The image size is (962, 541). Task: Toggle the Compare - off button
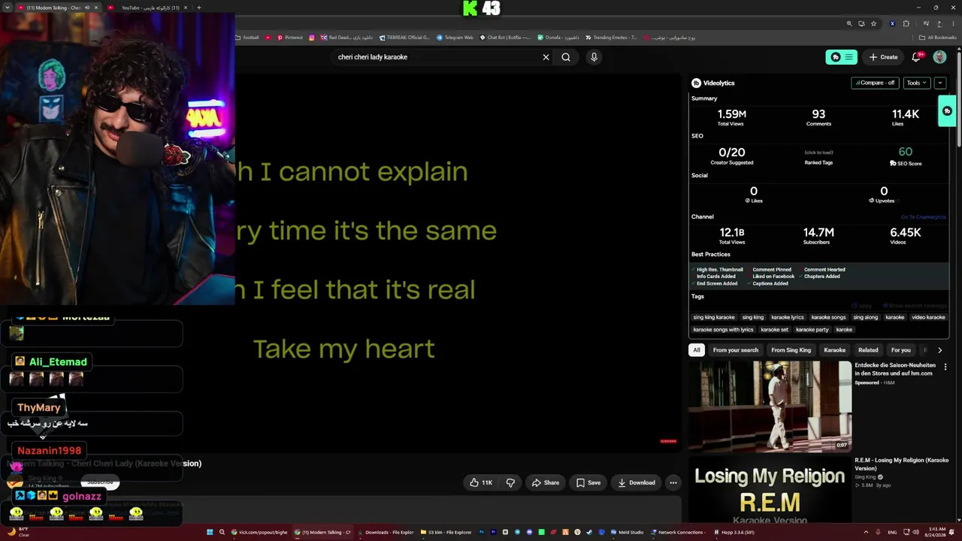click(x=875, y=83)
